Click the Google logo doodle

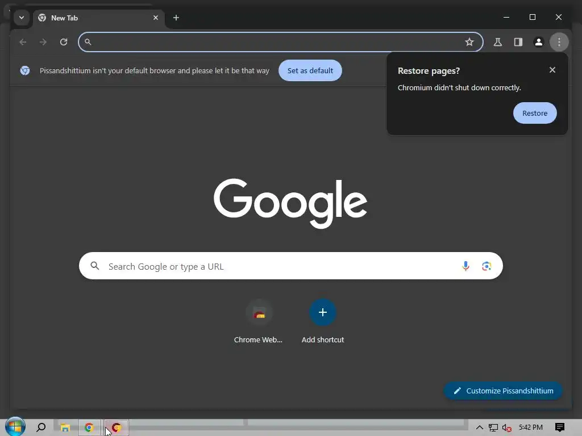tap(290, 203)
